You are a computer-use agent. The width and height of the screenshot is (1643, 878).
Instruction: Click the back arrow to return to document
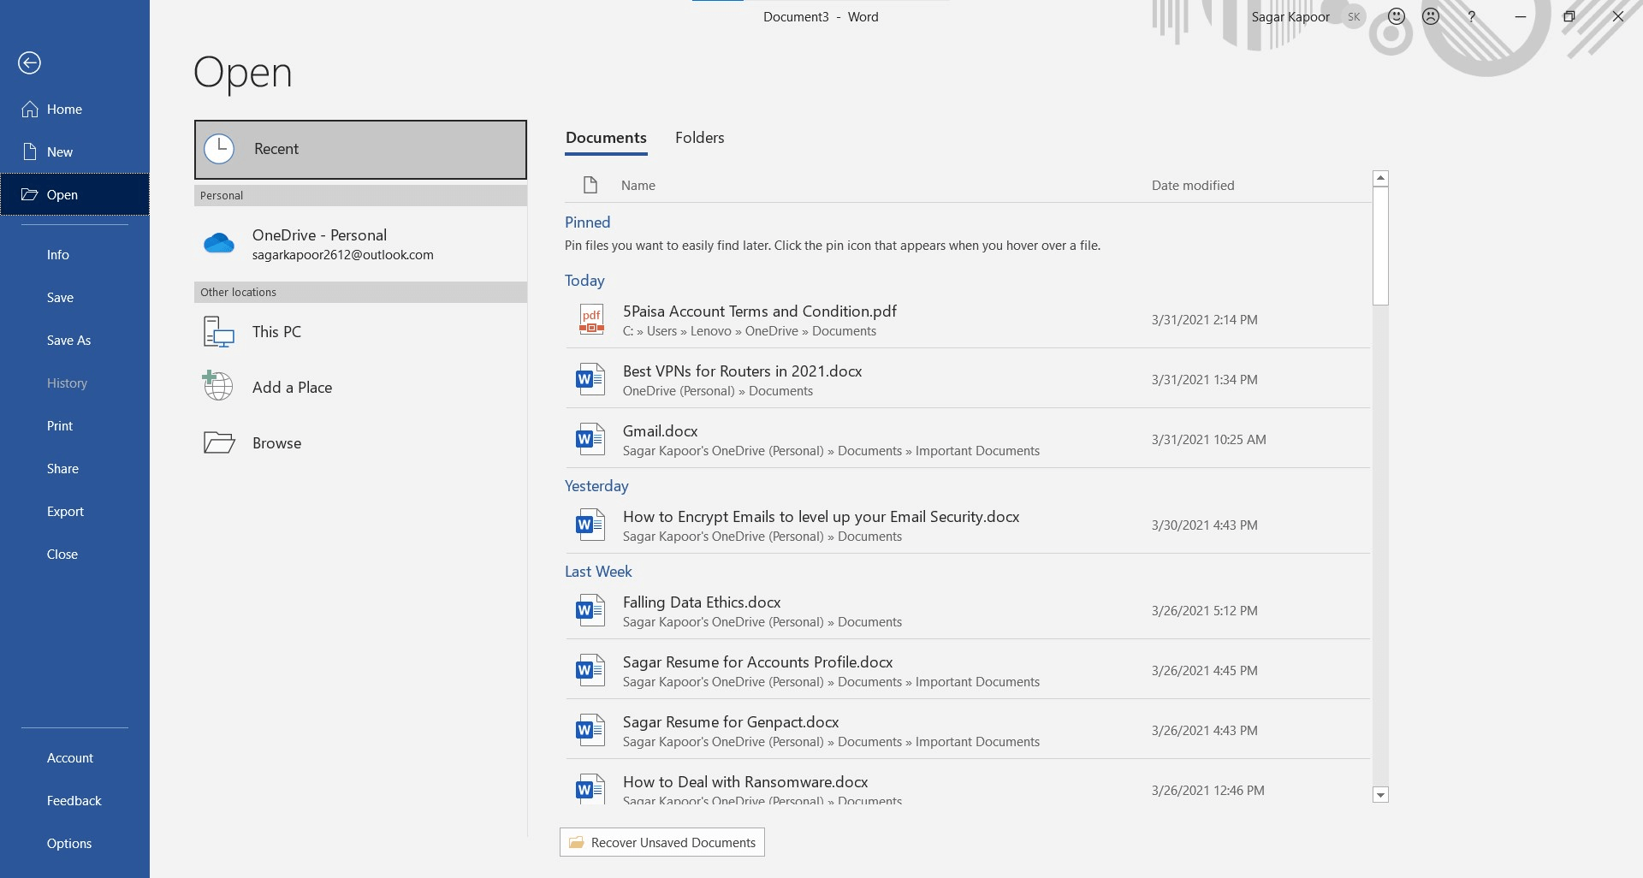tap(29, 62)
